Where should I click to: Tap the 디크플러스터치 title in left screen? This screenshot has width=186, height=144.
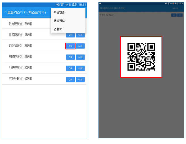coord(25,12)
